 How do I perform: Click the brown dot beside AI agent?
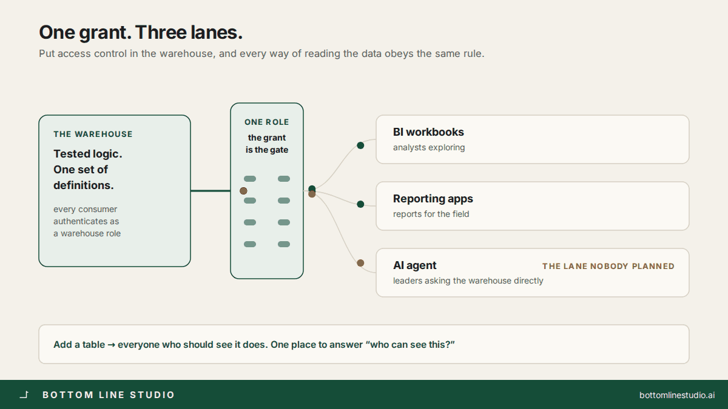360,263
